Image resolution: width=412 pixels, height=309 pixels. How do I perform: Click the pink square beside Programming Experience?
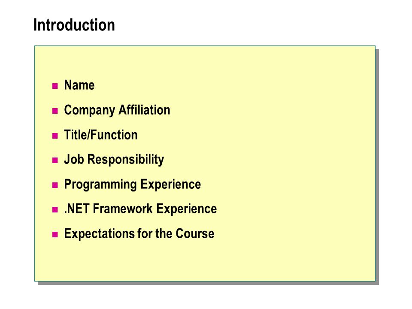(55, 185)
